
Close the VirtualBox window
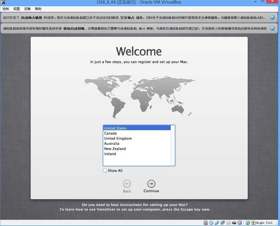pyautogui.click(x=272, y=1)
